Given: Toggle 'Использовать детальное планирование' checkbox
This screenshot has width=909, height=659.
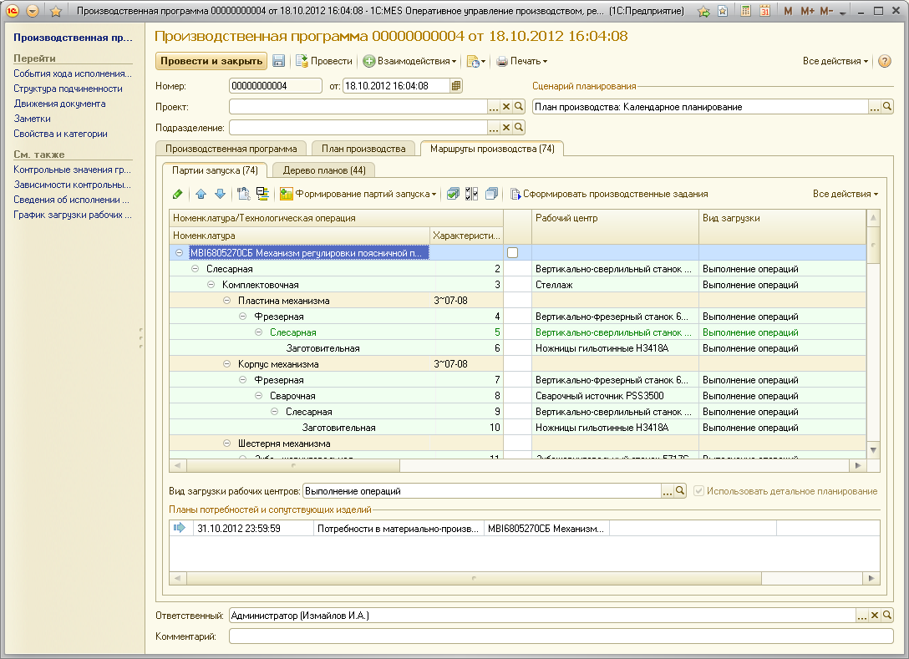Looking at the screenshot, I should coord(699,491).
